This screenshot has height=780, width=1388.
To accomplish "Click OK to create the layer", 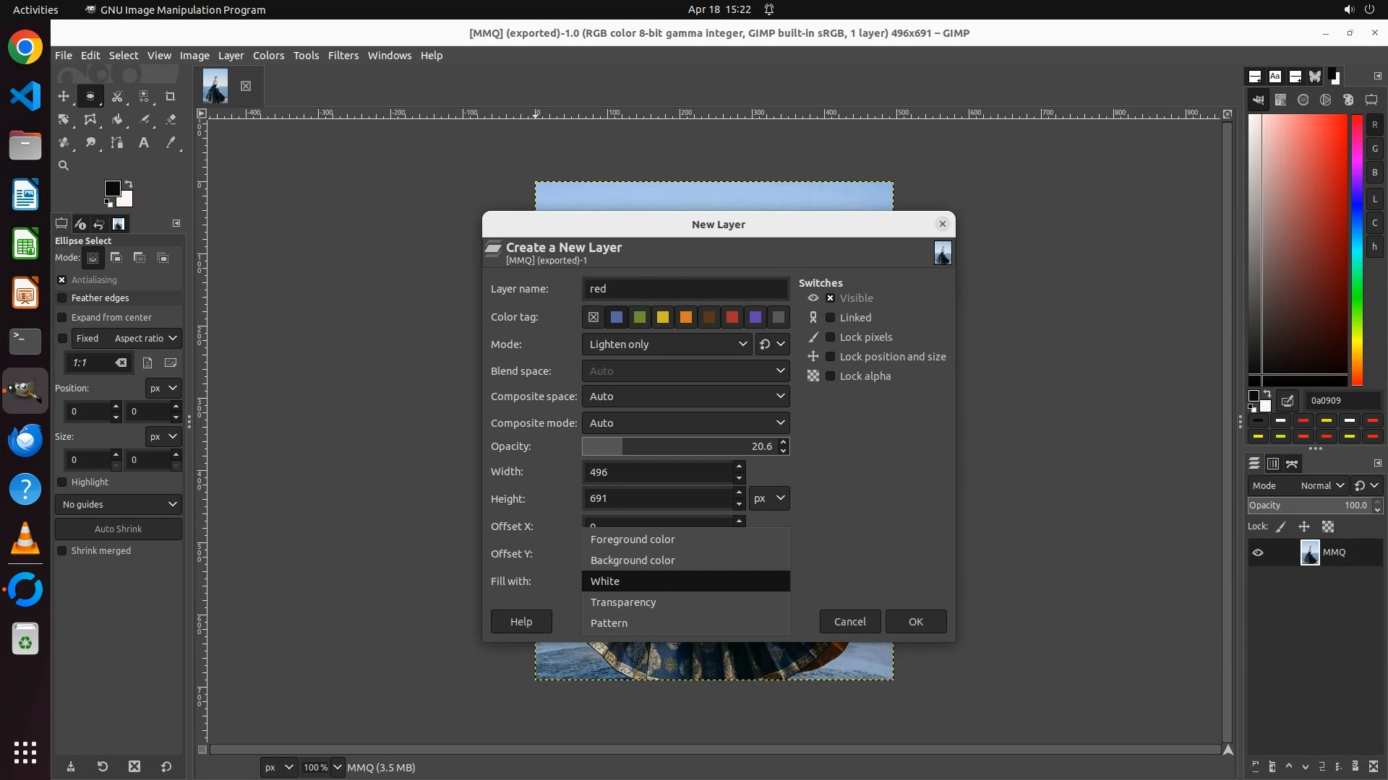I will point(915,622).
